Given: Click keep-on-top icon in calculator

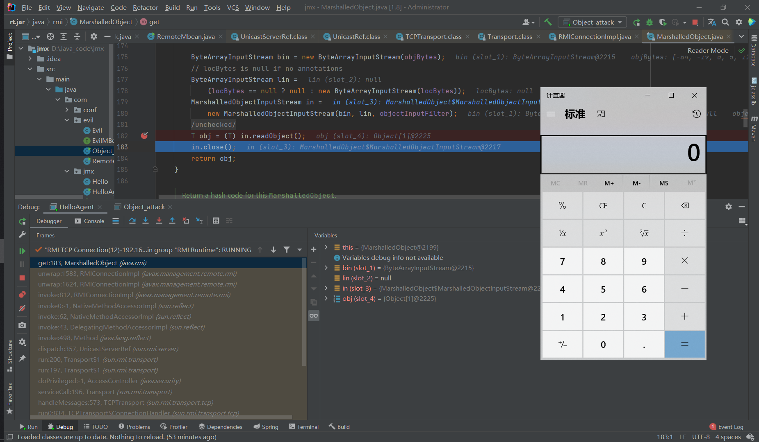Looking at the screenshot, I should pyautogui.click(x=601, y=114).
